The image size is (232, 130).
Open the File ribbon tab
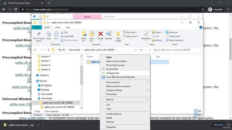[37, 27]
